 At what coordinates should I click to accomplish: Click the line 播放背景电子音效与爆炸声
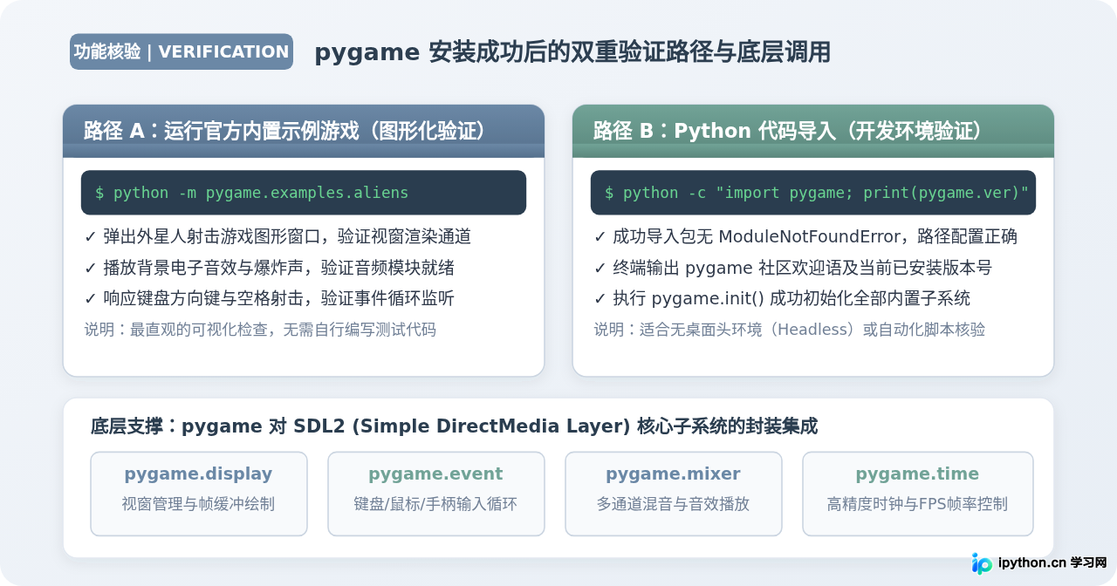pyautogui.click(x=269, y=268)
